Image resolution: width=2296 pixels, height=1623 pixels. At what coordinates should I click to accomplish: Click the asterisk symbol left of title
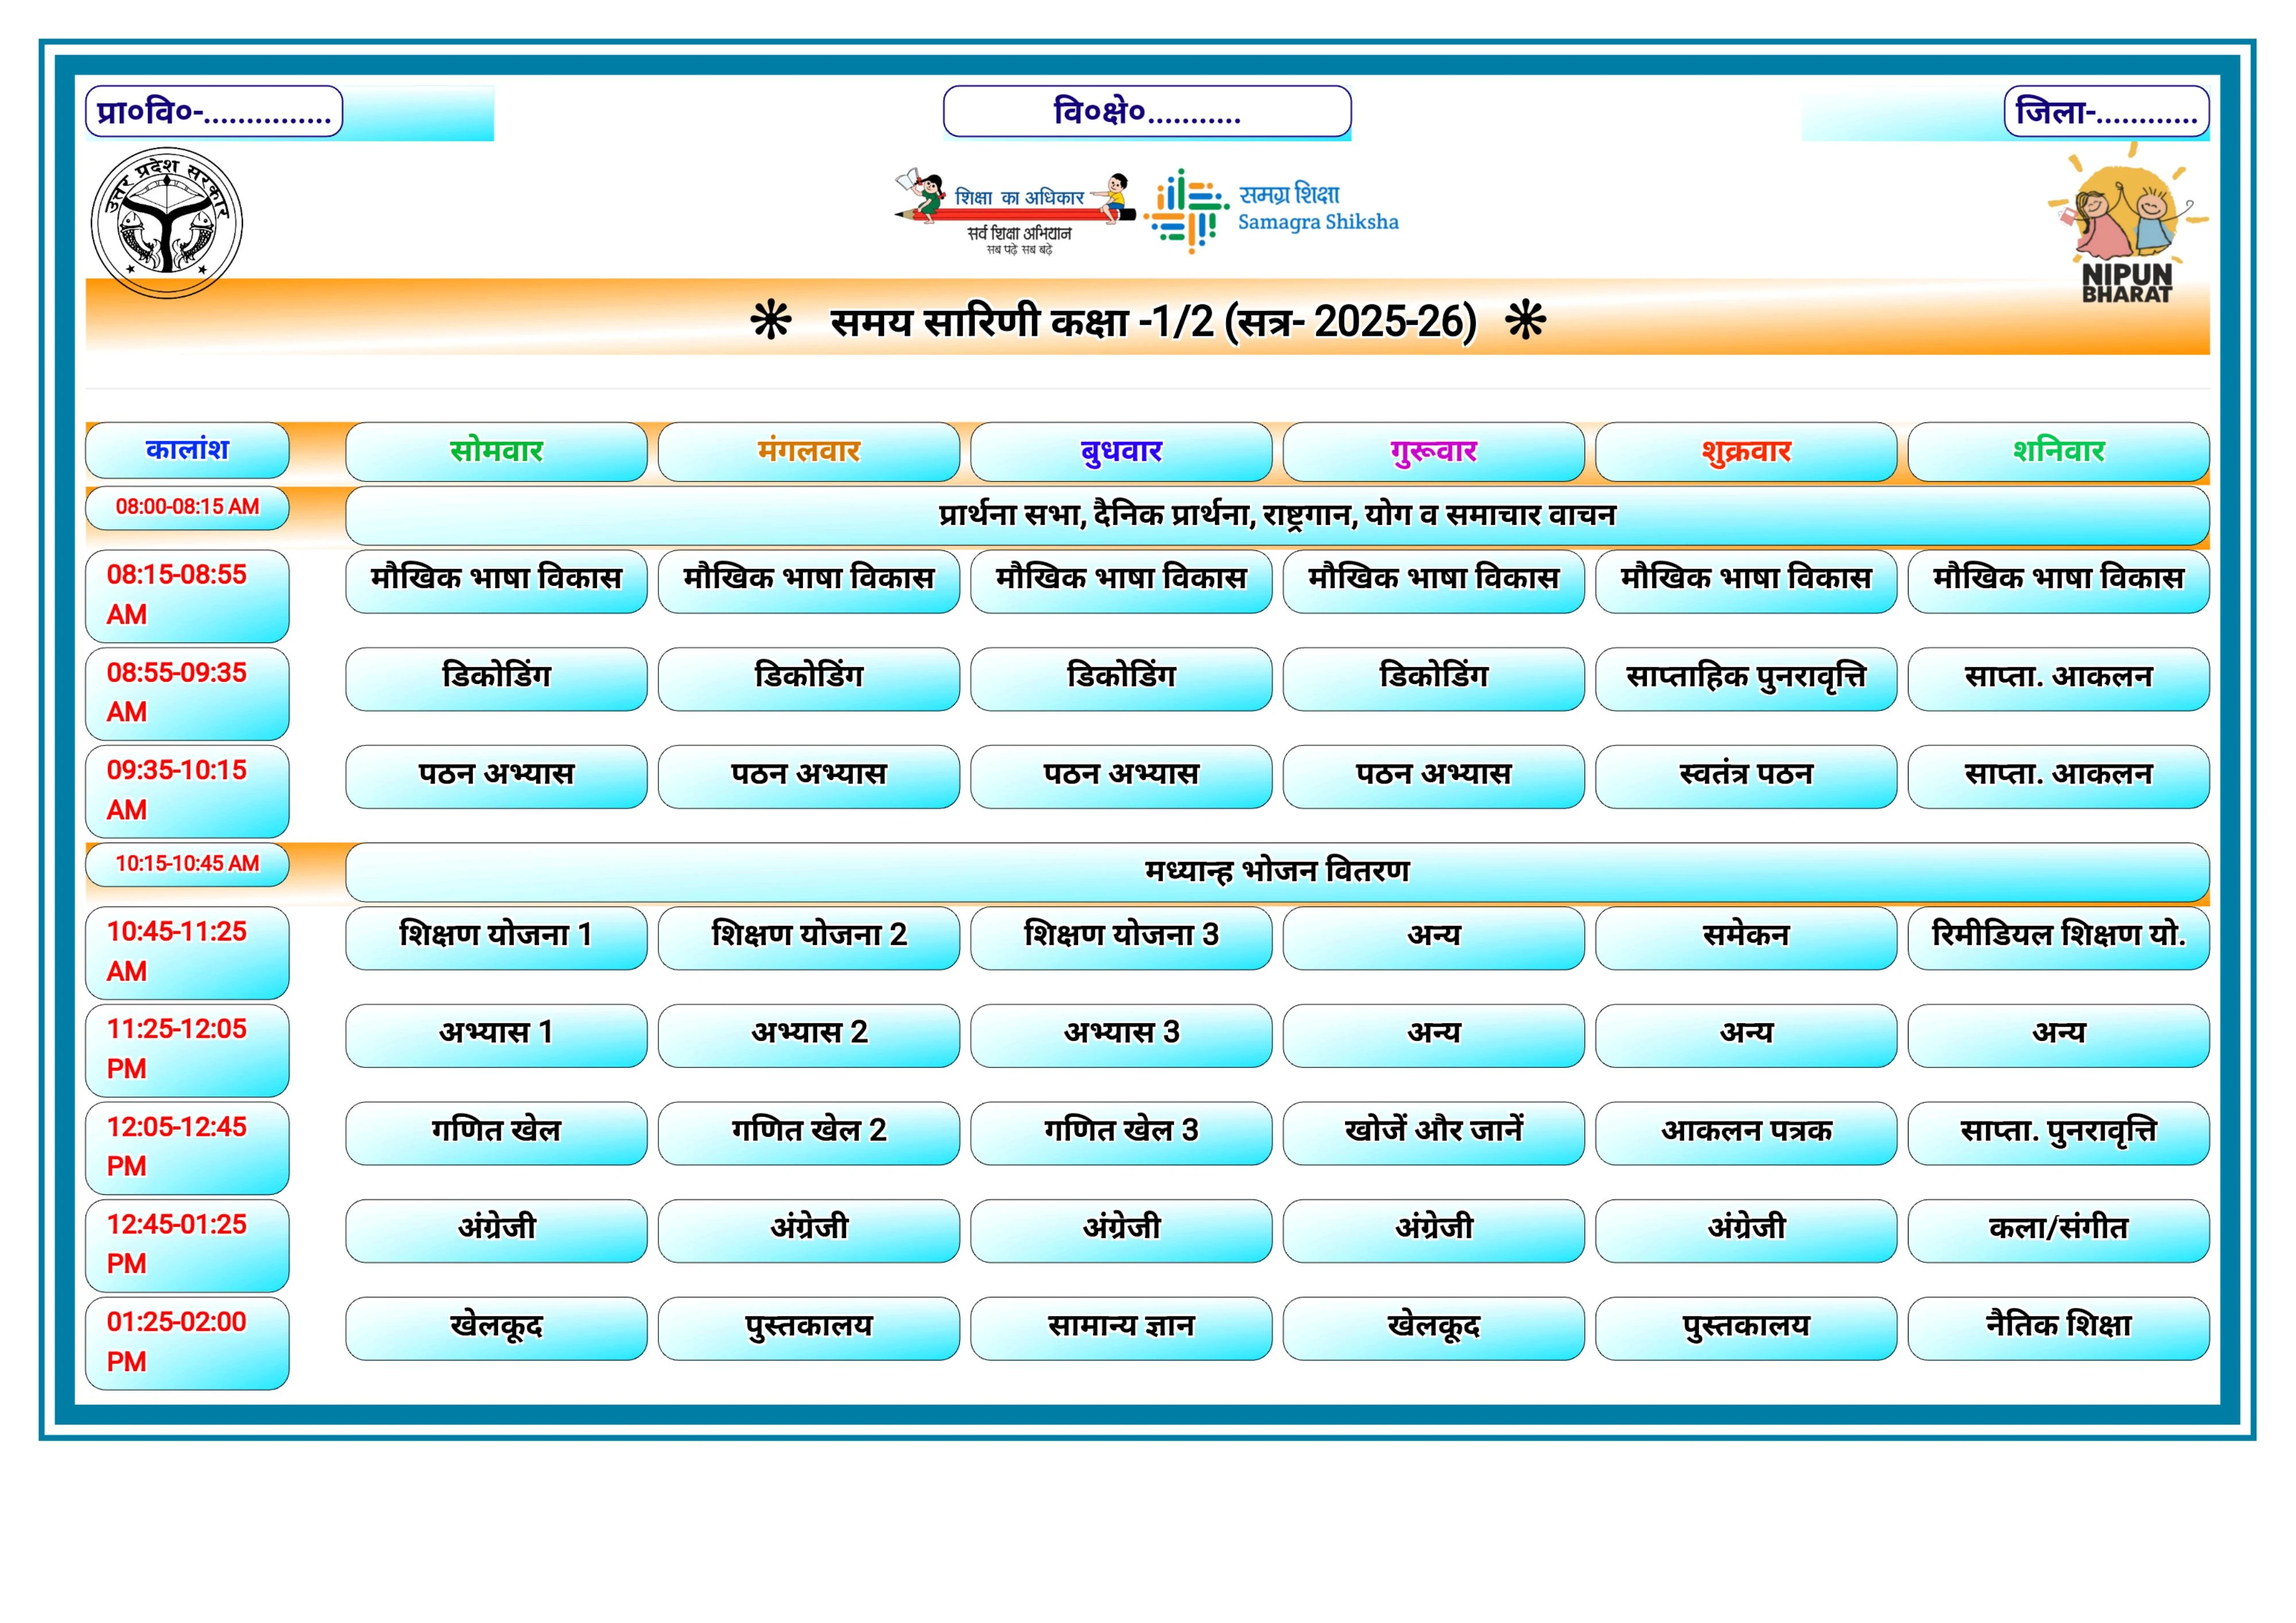coord(770,321)
